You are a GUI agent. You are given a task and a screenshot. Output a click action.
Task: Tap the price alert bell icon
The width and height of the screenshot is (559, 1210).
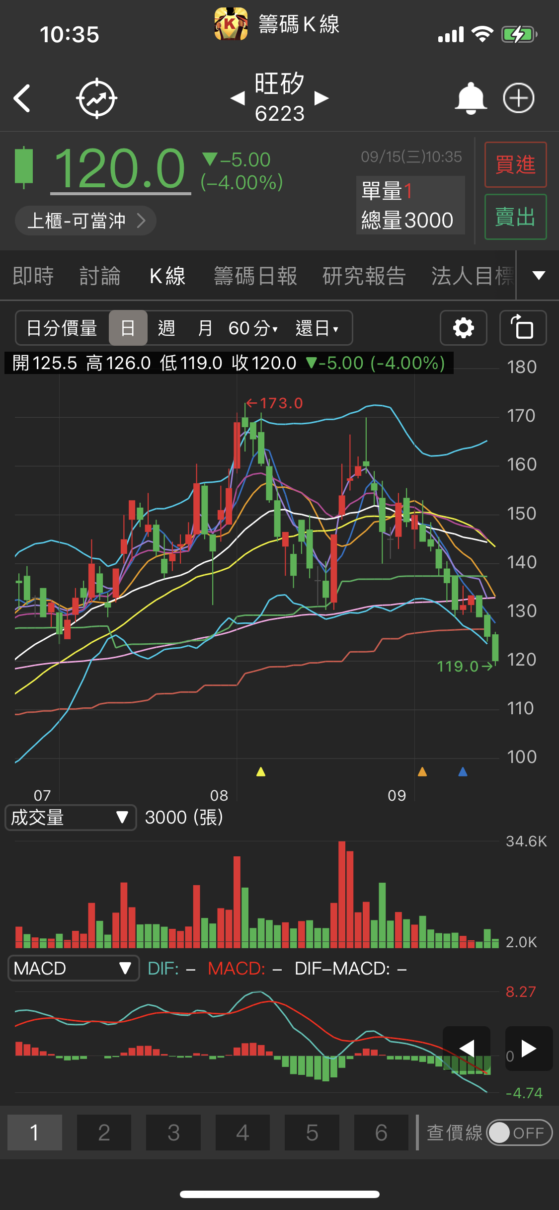pos(470,98)
